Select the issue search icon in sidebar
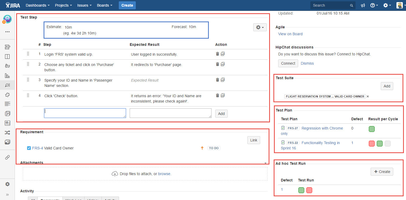This screenshot has width=406, height=200. click(x=7, y=85)
